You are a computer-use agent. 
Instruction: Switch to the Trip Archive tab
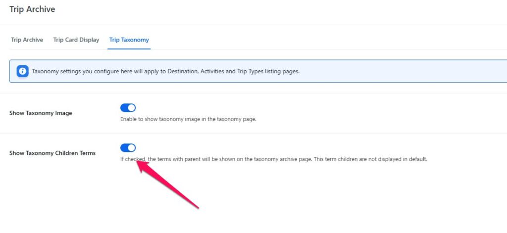(27, 40)
